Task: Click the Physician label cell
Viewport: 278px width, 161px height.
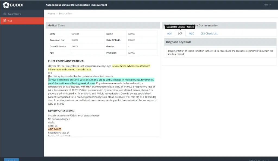Action: click(116, 53)
